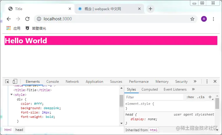Image resolution: width=222 pixels, height=135 pixels.
Task: Click the font-weight: bold line
Action: pyautogui.click(x=38, y=117)
